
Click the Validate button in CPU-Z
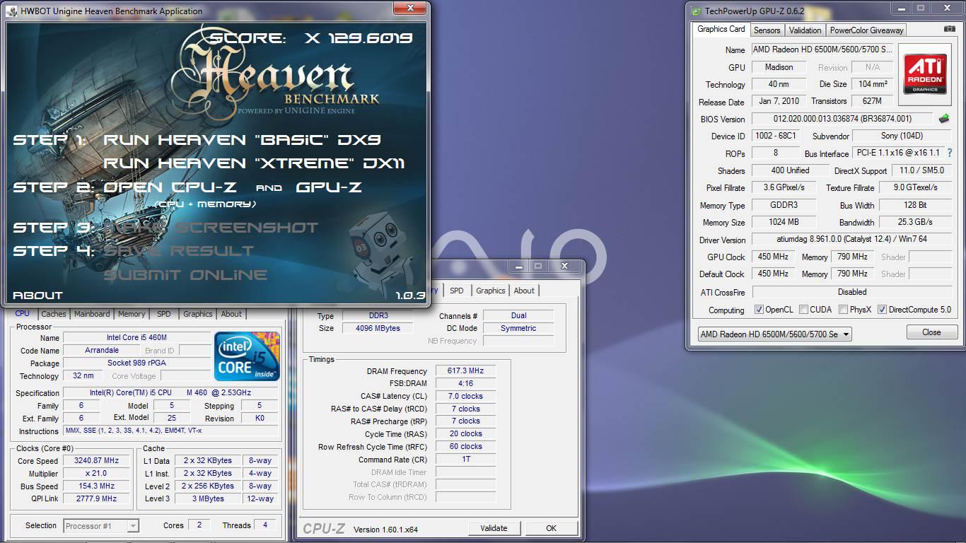tap(494, 528)
